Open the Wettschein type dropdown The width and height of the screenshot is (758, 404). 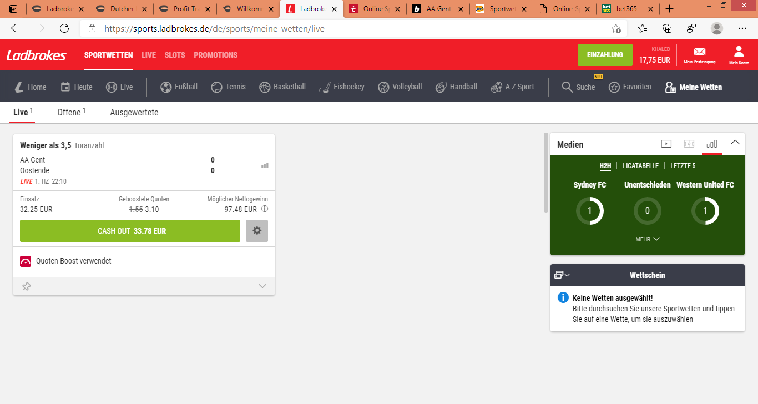(x=562, y=275)
